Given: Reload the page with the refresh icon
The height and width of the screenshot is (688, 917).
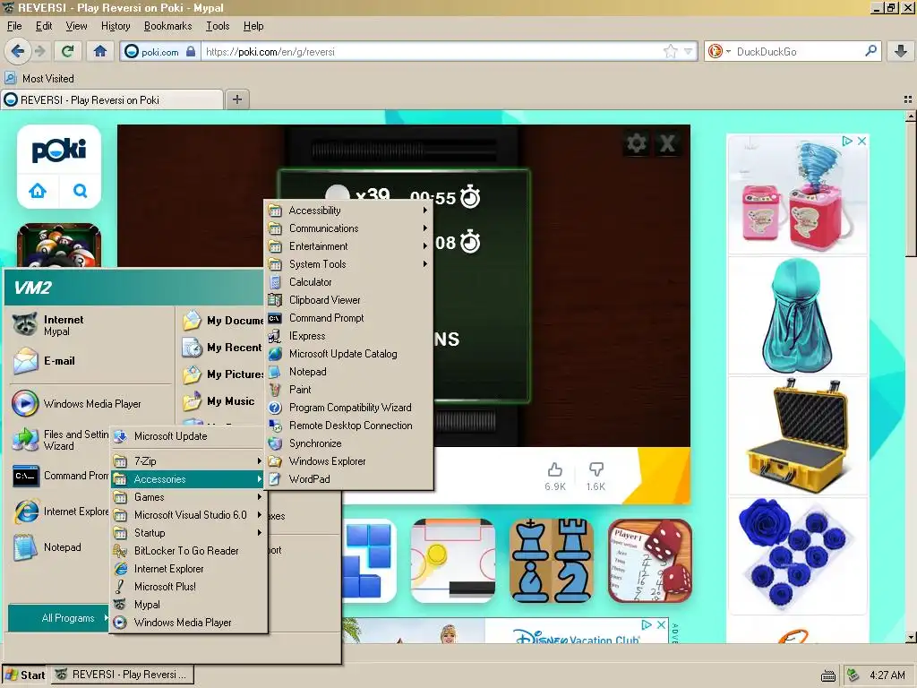Looking at the screenshot, I should pos(68,51).
